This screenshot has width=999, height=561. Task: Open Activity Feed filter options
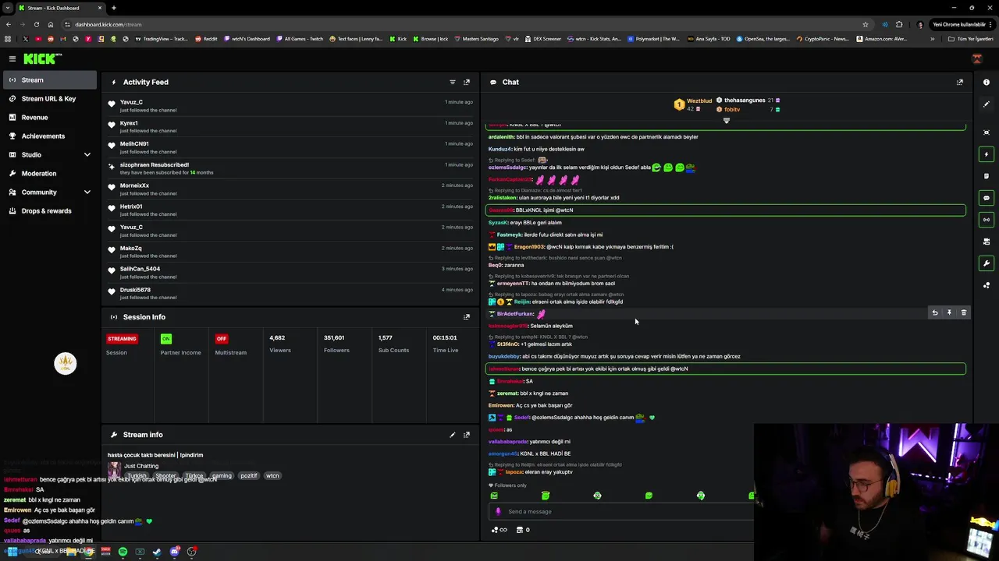coord(452,82)
